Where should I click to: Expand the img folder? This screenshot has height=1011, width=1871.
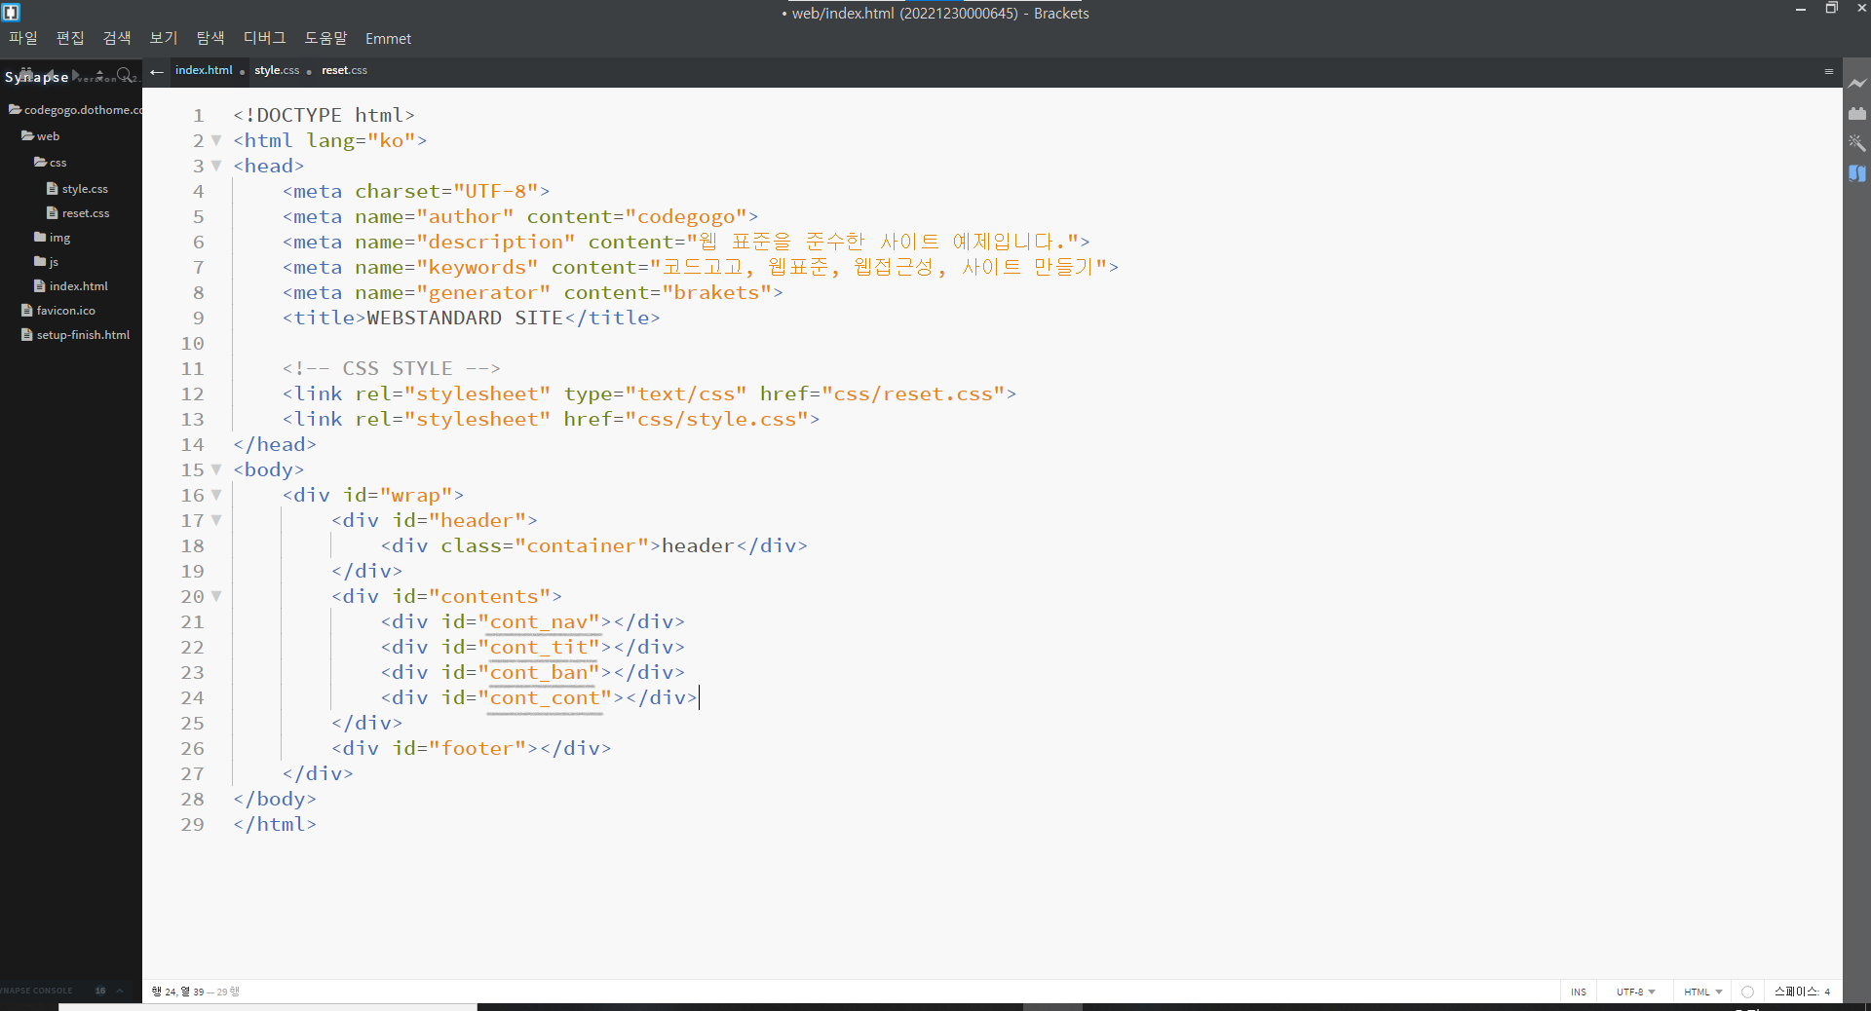(x=52, y=238)
